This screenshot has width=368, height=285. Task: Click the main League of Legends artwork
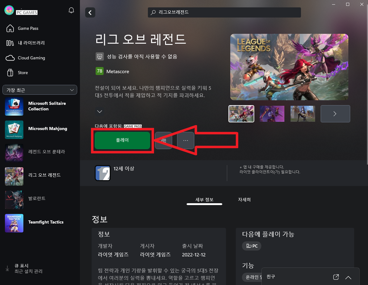[289, 67]
